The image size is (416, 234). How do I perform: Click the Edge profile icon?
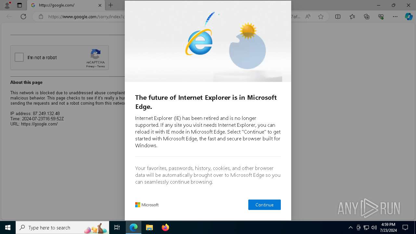tap(7, 5)
